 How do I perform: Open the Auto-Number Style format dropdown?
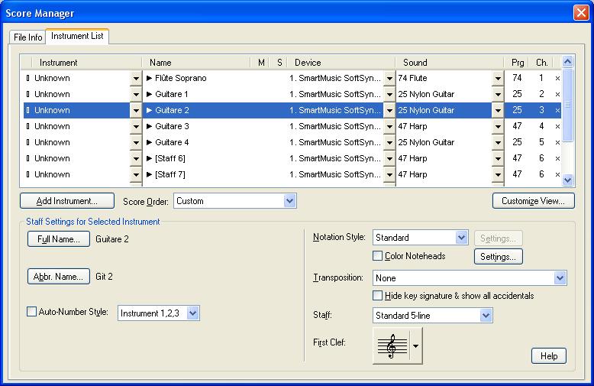193,313
